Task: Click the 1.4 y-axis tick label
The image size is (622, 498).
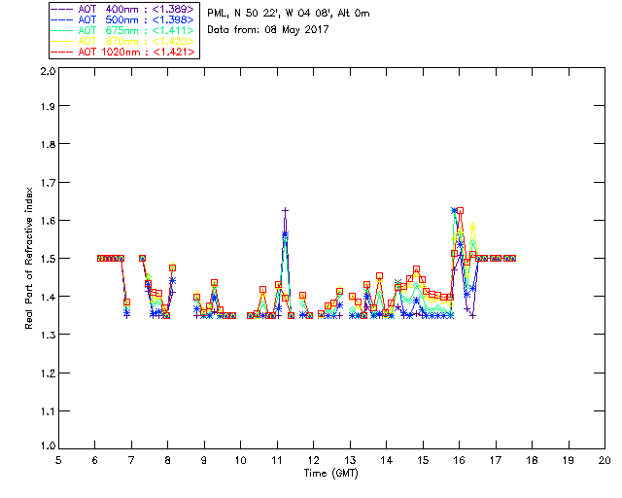Action: pyautogui.click(x=48, y=297)
